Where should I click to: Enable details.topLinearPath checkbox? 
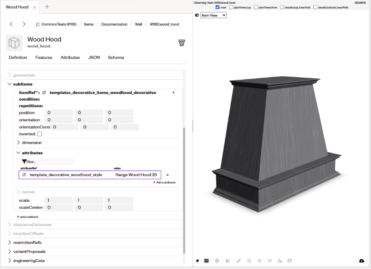282,7
